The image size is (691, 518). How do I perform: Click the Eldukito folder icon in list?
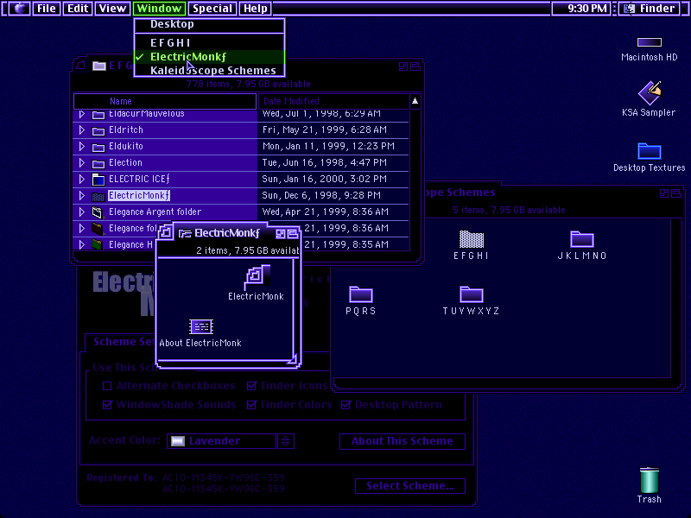(98, 147)
